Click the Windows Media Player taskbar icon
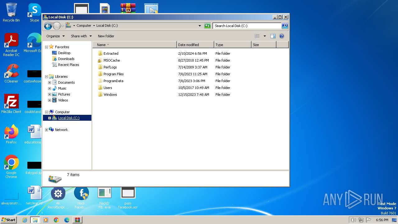The height and width of the screenshot is (224, 398). point(46,220)
